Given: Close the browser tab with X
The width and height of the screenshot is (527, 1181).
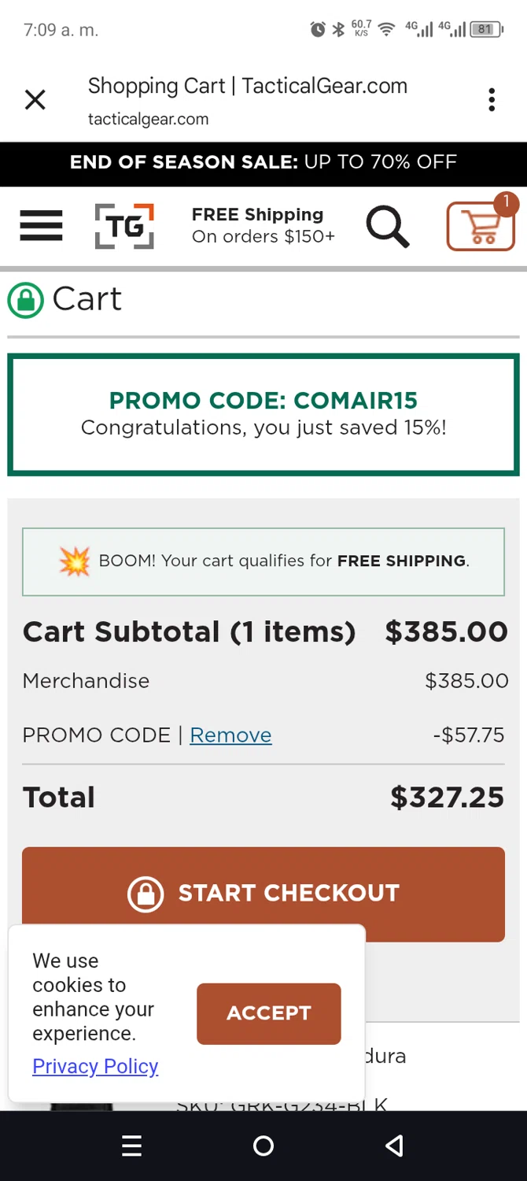Looking at the screenshot, I should [x=35, y=100].
